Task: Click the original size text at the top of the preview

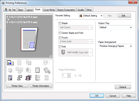Action: click(22, 17)
